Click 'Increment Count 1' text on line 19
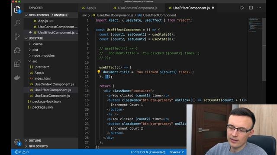This screenshot has width=277, height=155. (127, 105)
